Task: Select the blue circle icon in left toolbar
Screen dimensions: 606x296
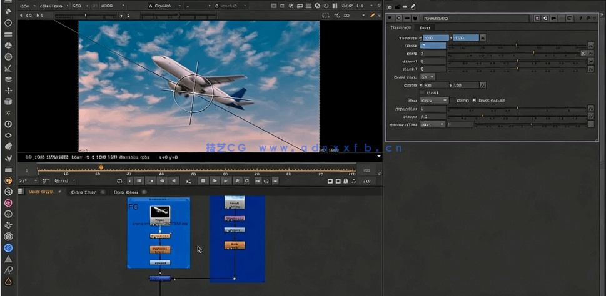Action: 8,247
